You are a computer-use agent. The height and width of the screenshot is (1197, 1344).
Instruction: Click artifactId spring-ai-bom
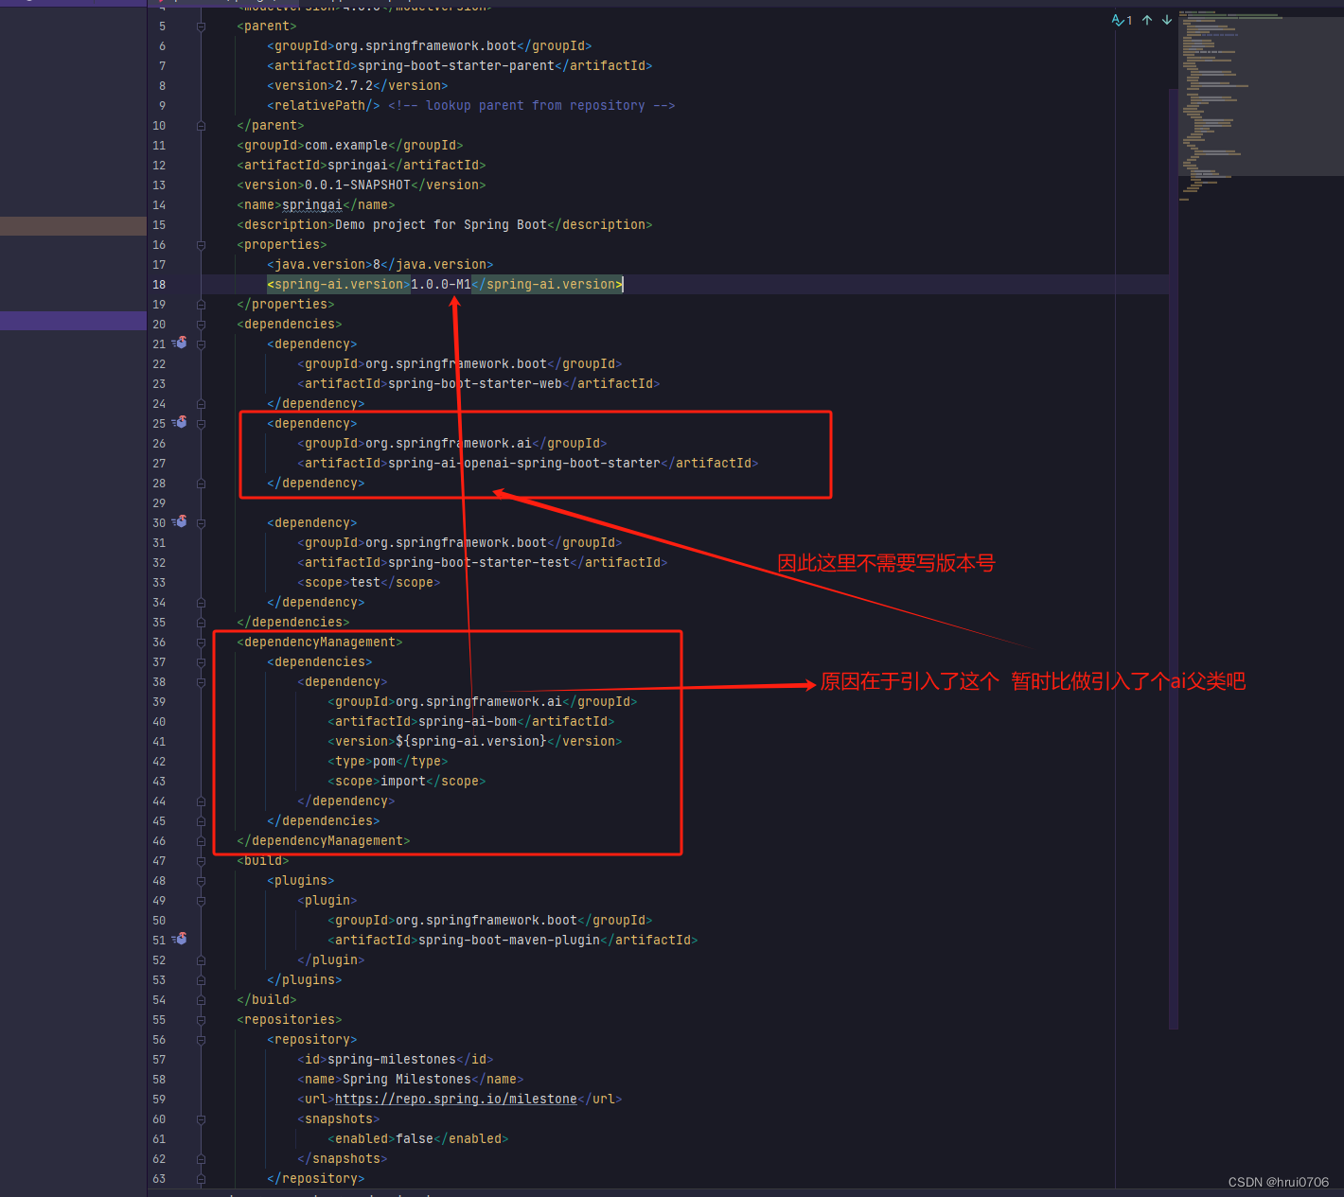click(468, 721)
